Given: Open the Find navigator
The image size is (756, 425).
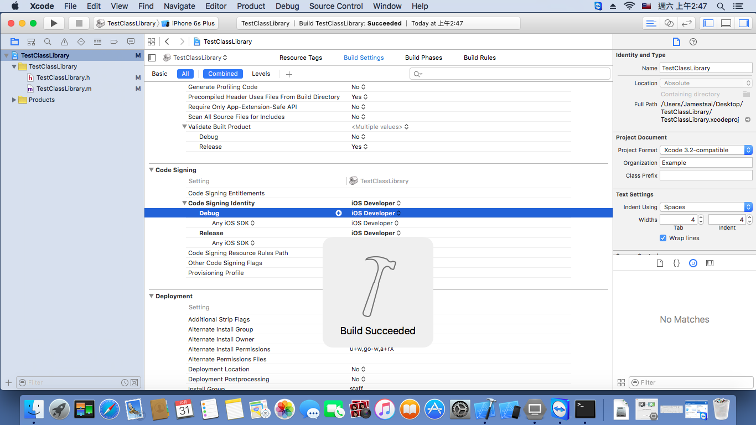Looking at the screenshot, I should click(x=48, y=42).
